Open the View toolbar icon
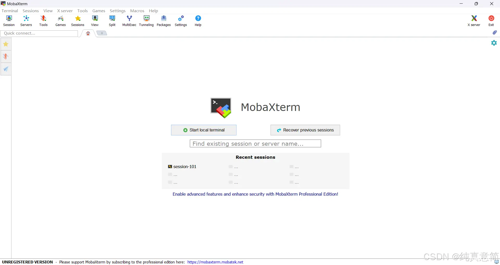500x265 pixels. point(95,21)
